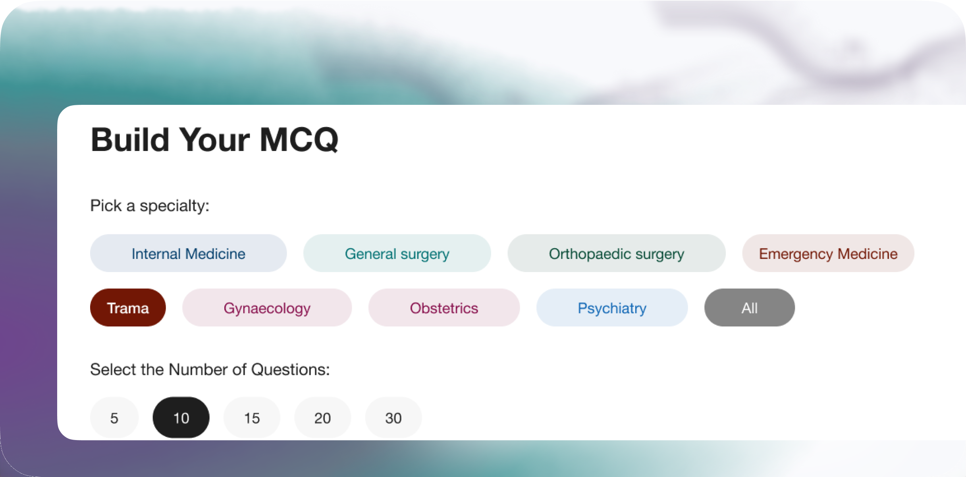Click the Build Your MCQ heading

[x=214, y=140]
